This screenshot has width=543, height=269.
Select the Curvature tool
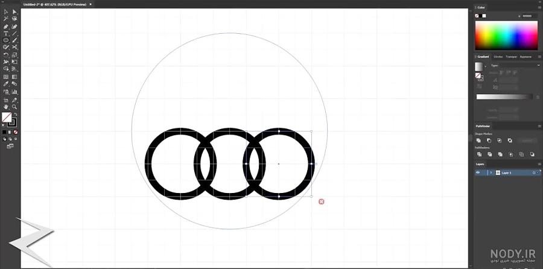point(14,27)
